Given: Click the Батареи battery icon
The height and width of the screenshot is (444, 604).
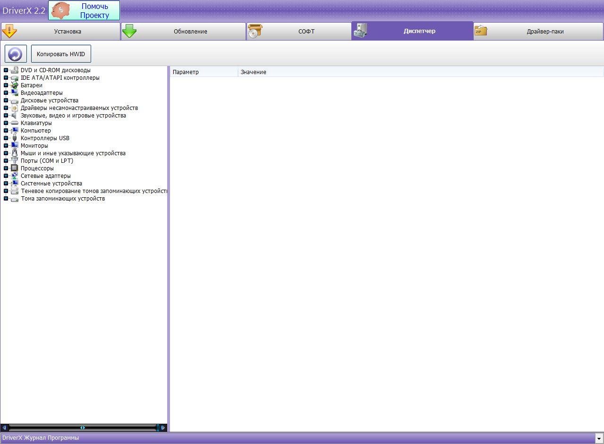Looking at the screenshot, I should (x=14, y=85).
